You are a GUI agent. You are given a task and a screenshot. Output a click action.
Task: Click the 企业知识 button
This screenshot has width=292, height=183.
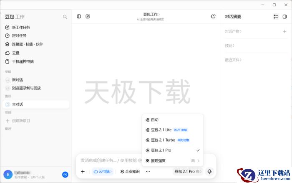coord(130,172)
